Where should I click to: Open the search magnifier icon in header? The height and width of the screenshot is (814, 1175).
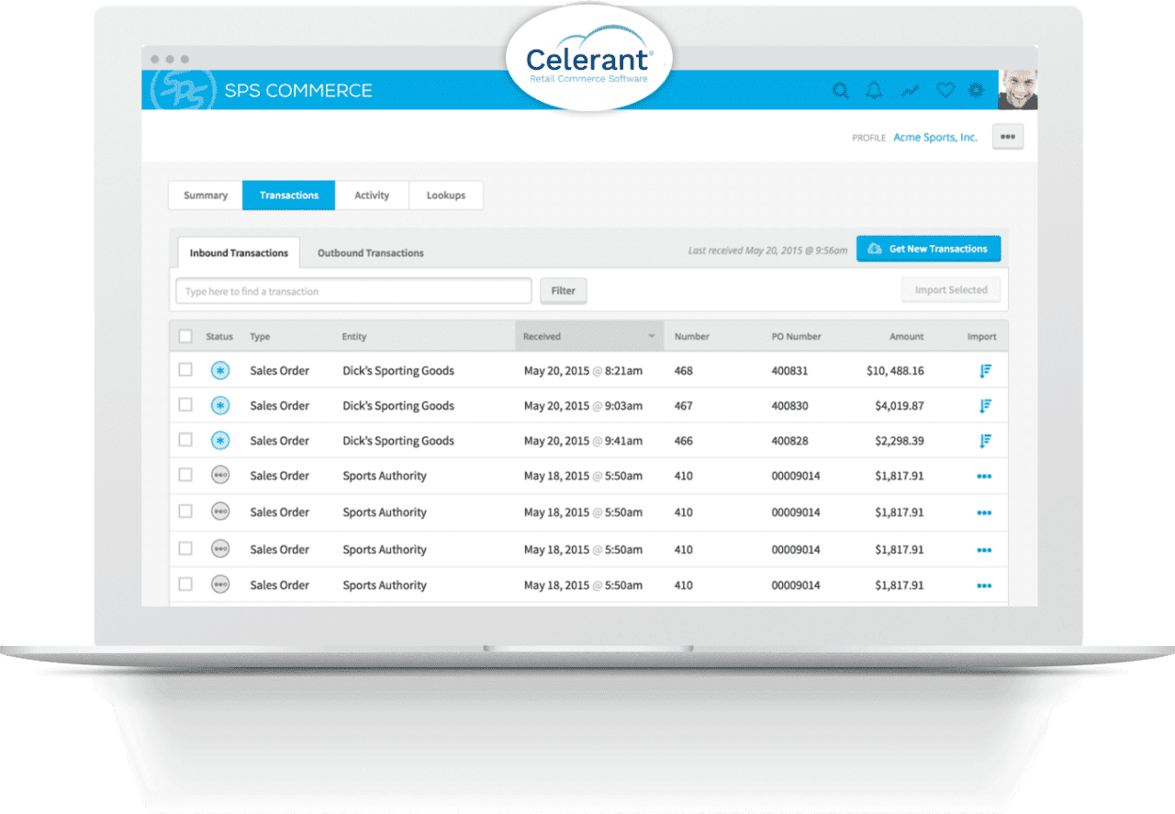coord(840,90)
